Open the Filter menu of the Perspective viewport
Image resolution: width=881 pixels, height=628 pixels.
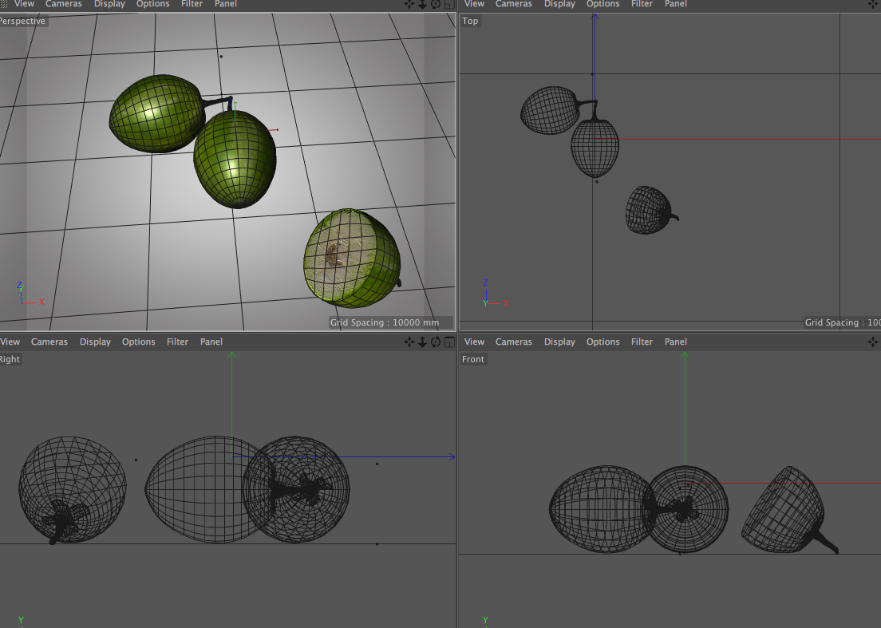[192, 4]
